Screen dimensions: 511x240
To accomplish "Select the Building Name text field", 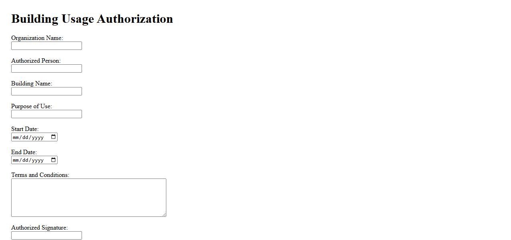I will point(46,91).
